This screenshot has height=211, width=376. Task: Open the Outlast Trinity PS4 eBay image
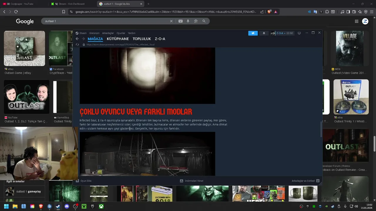coord(351,97)
